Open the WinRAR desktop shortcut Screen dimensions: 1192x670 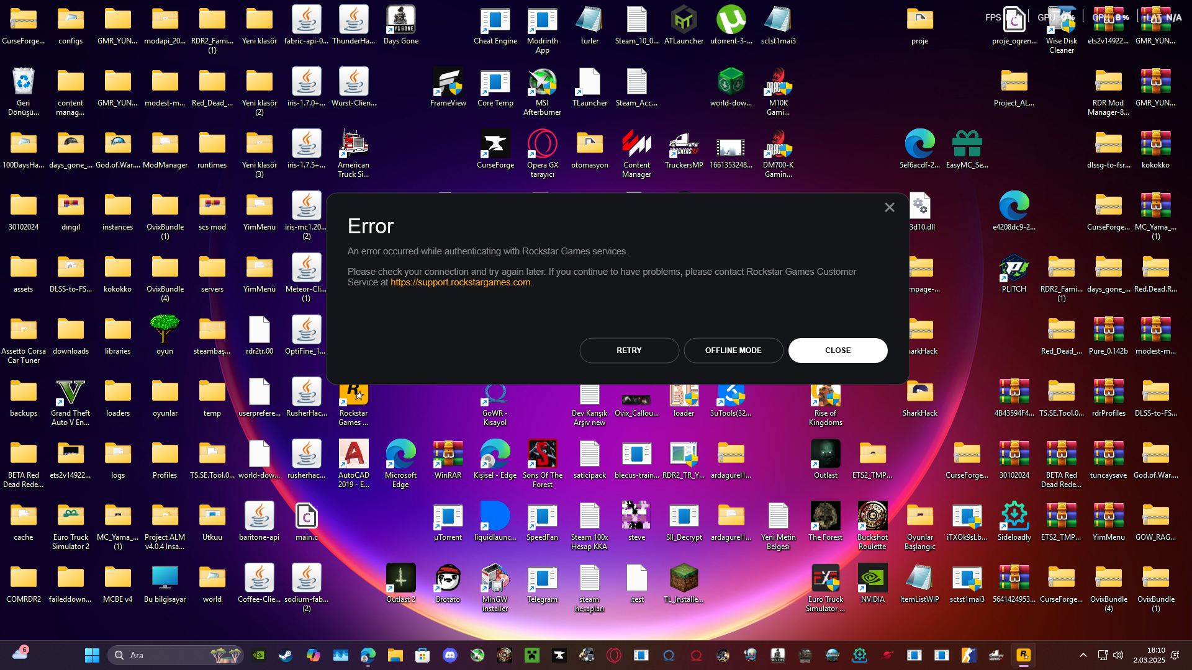(448, 460)
